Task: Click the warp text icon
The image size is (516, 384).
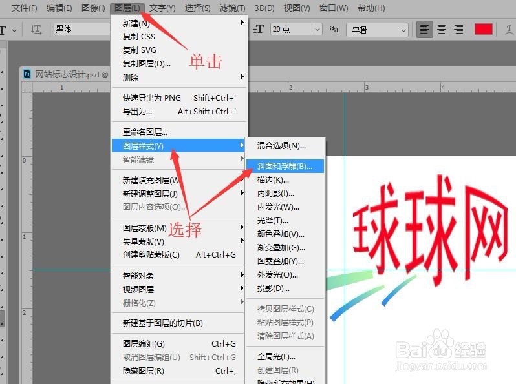Action: 509,30
